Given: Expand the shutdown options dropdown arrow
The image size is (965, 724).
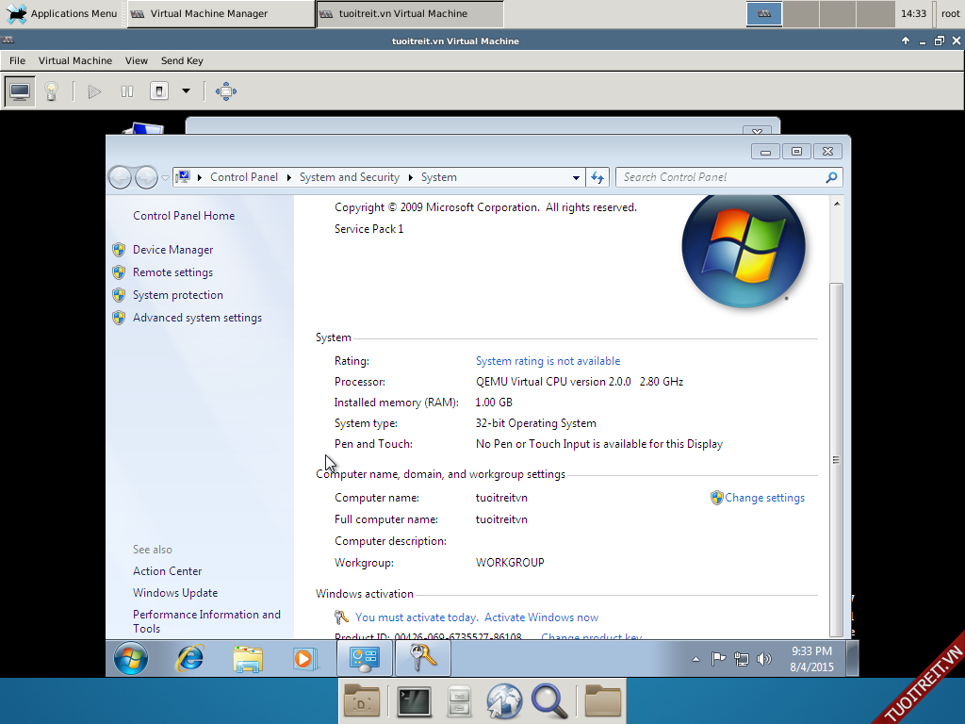Looking at the screenshot, I should click(186, 91).
